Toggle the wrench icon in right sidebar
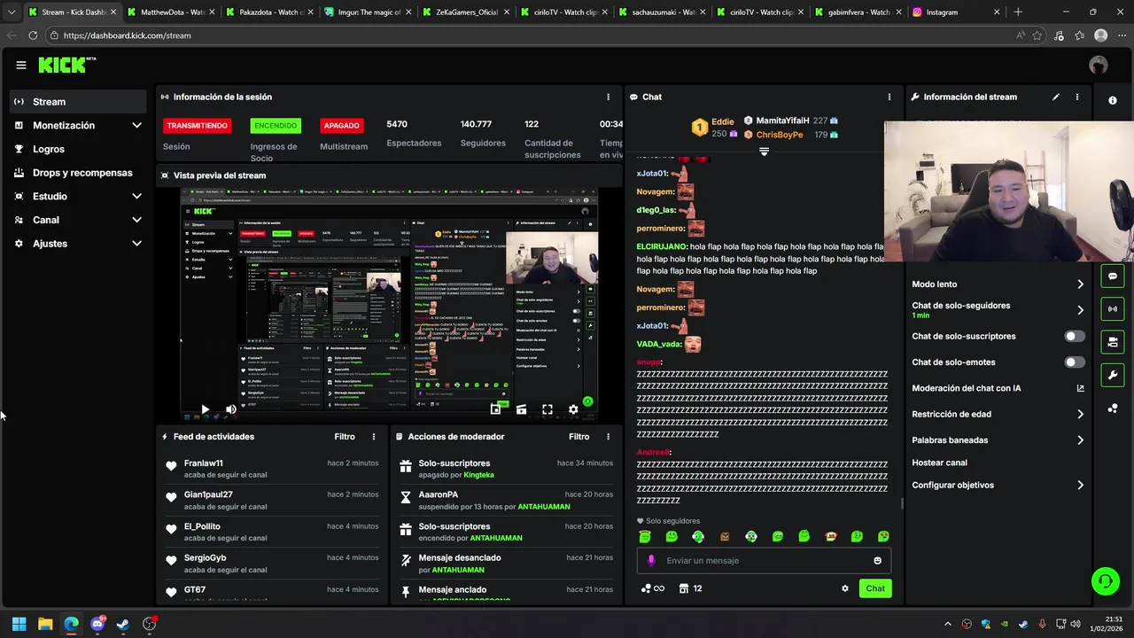Image resolution: width=1134 pixels, height=638 pixels. pyautogui.click(x=1113, y=375)
